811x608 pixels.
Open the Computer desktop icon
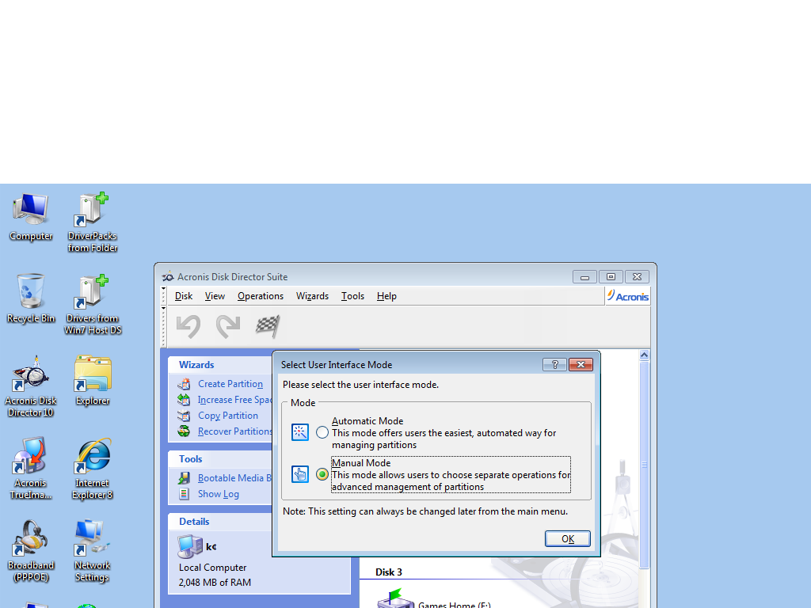click(31, 217)
